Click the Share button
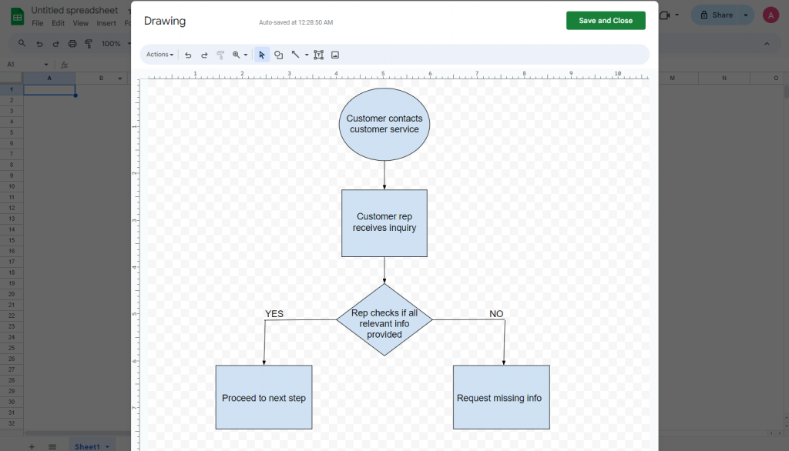 pyautogui.click(x=717, y=15)
